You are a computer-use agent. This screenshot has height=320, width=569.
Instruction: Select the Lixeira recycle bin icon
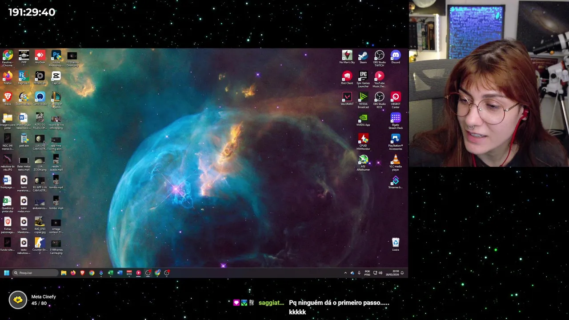click(x=396, y=244)
